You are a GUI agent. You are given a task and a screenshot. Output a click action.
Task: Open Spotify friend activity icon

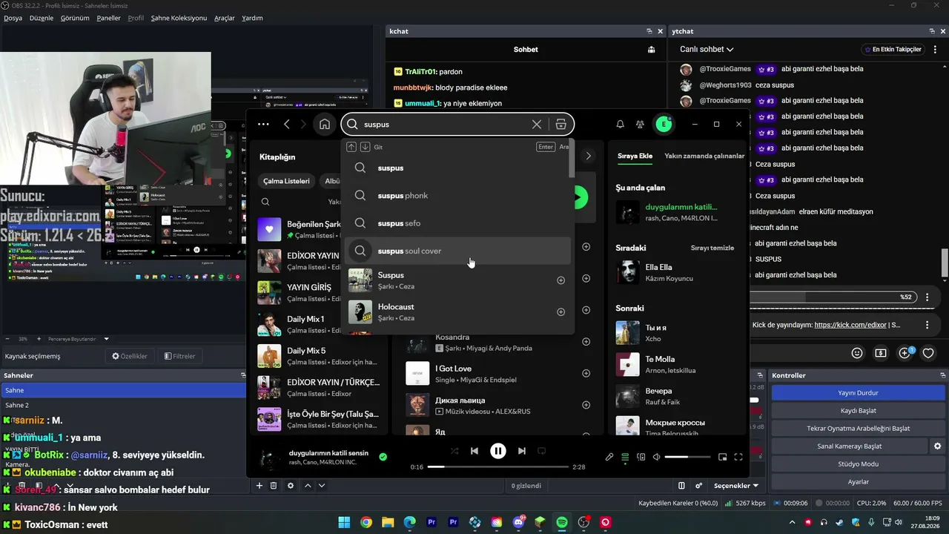[x=640, y=125]
